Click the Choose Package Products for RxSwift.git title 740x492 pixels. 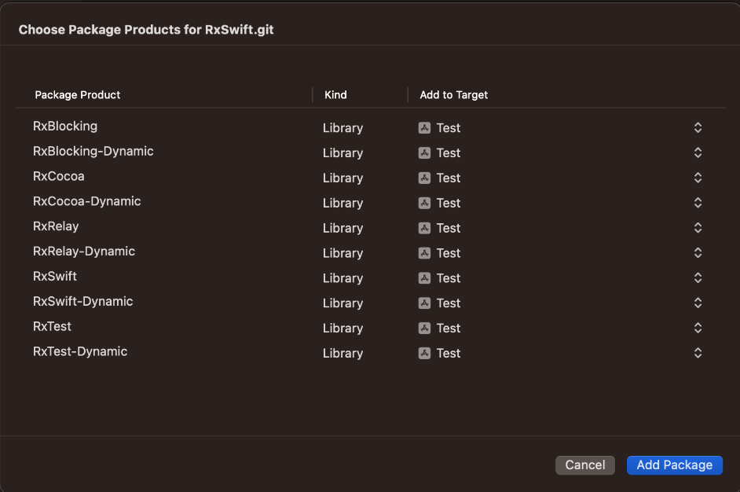pyautogui.click(x=146, y=30)
